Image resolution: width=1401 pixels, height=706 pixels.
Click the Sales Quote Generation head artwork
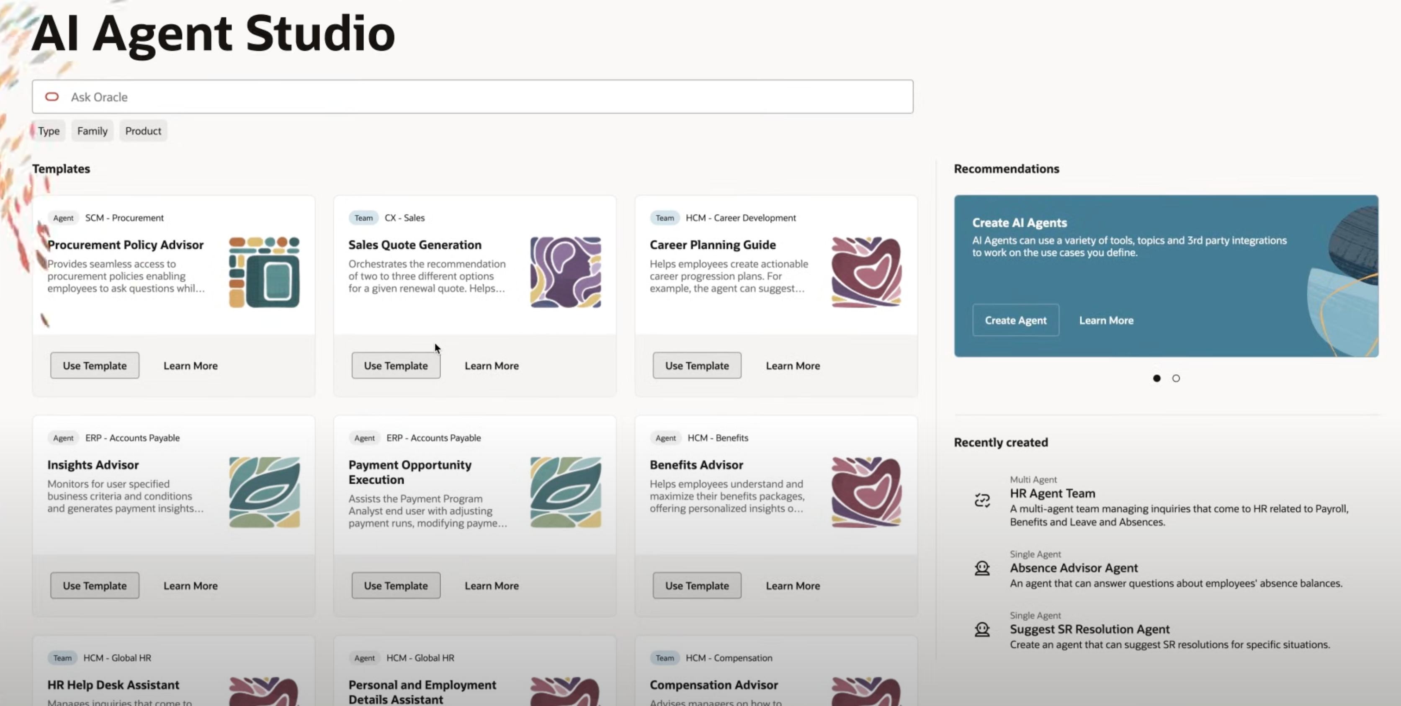pos(565,272)
